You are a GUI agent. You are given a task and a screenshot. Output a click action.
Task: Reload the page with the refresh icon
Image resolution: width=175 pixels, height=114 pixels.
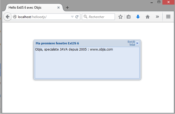point(77,17)
